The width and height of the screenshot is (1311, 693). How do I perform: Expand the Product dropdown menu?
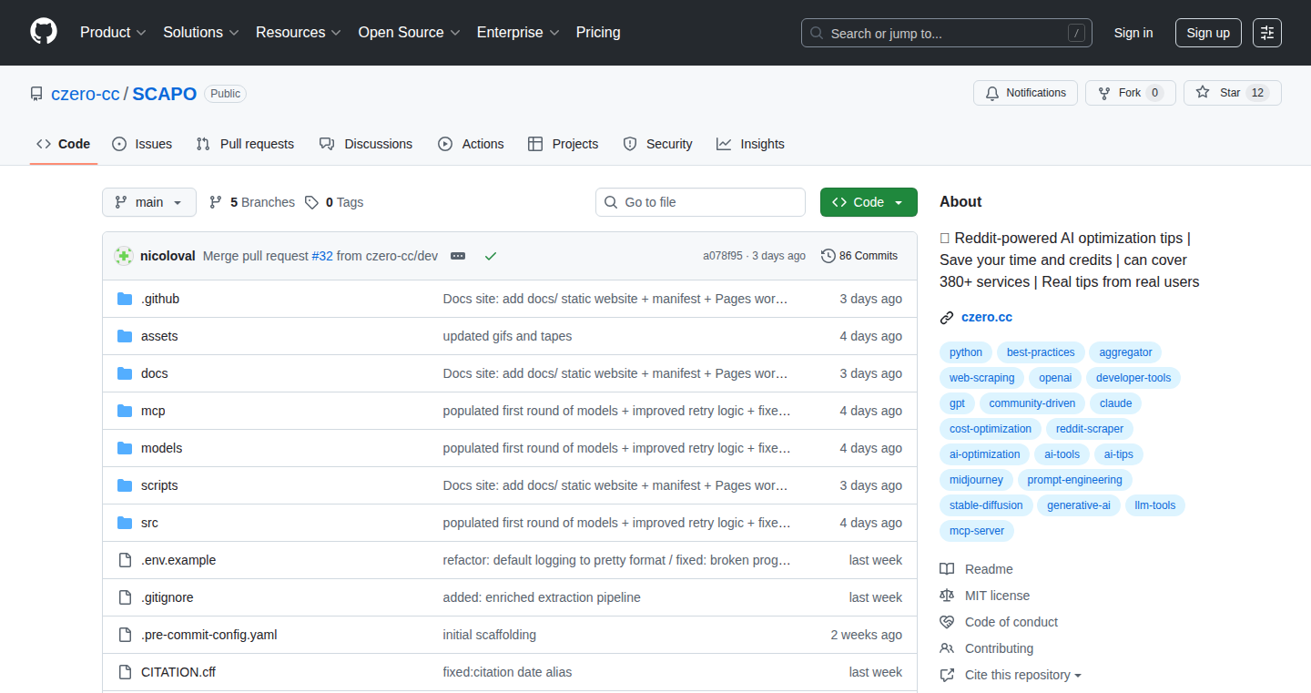[x=113, y=33]
